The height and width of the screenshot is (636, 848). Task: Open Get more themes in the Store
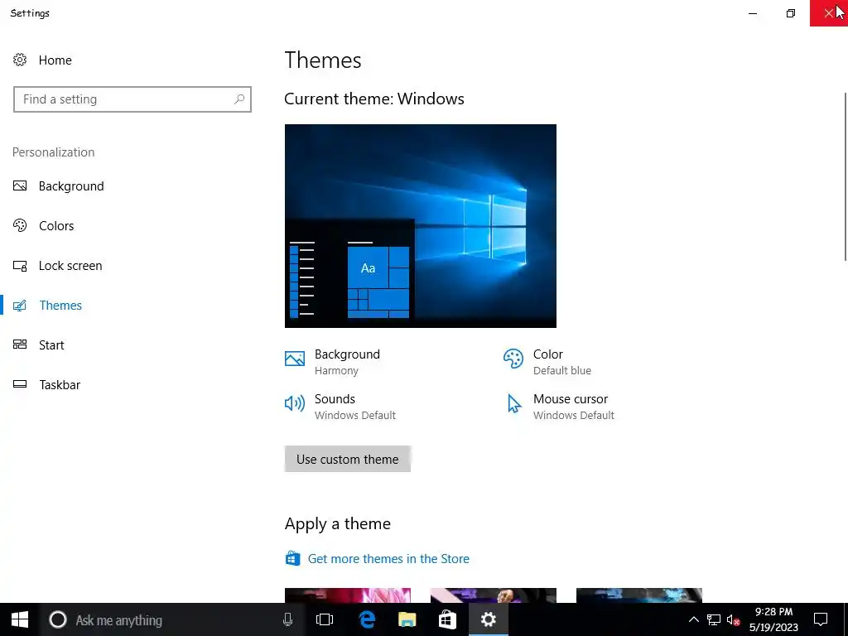(388, 559)
